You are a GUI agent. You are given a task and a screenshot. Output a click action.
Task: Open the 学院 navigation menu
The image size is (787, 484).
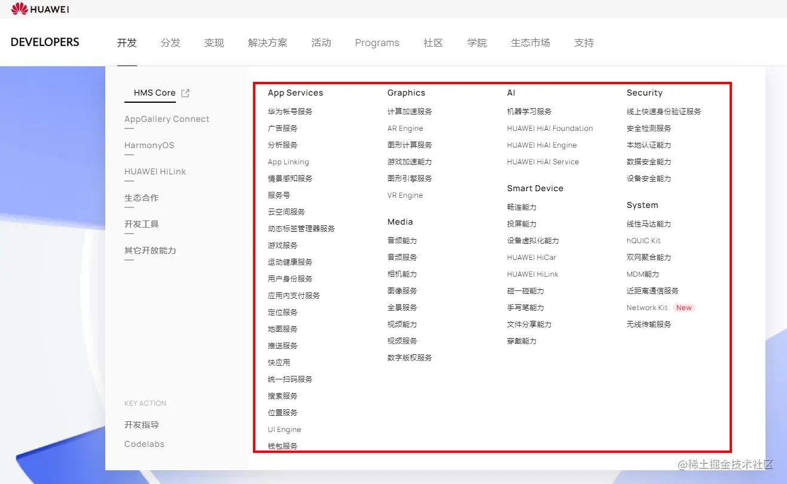coord(477,43)
